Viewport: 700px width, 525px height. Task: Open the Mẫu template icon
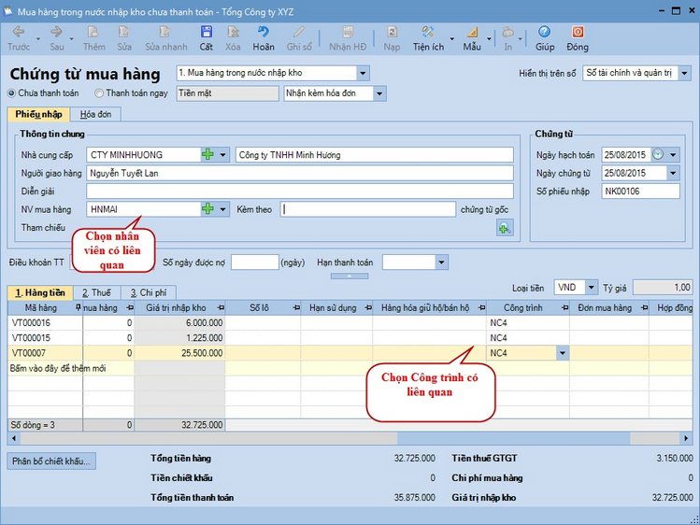(x=472, y=32)
